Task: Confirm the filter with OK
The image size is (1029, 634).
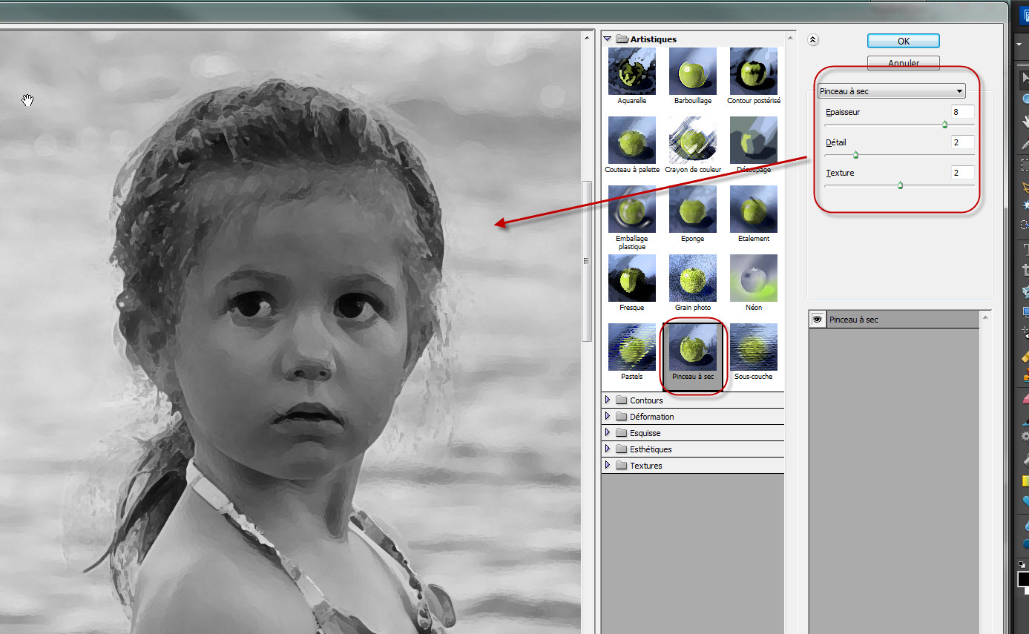Action: point(904,41)
